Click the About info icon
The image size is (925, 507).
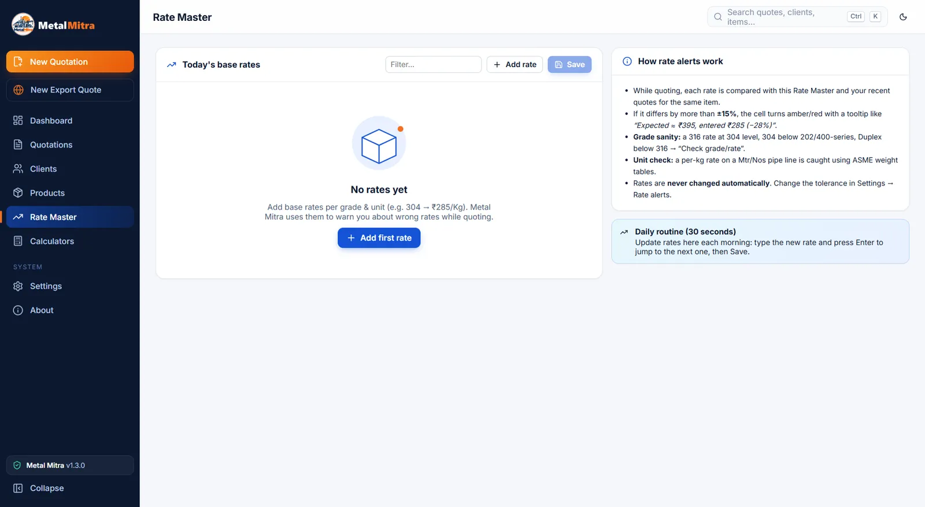(x=18, y=310)
